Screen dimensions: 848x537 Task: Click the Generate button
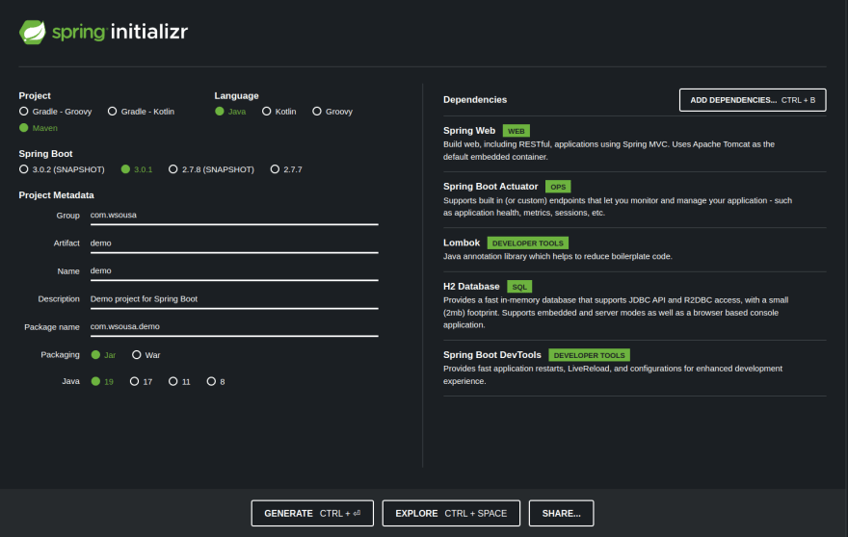pyautogui.click(x=312, y=513)
